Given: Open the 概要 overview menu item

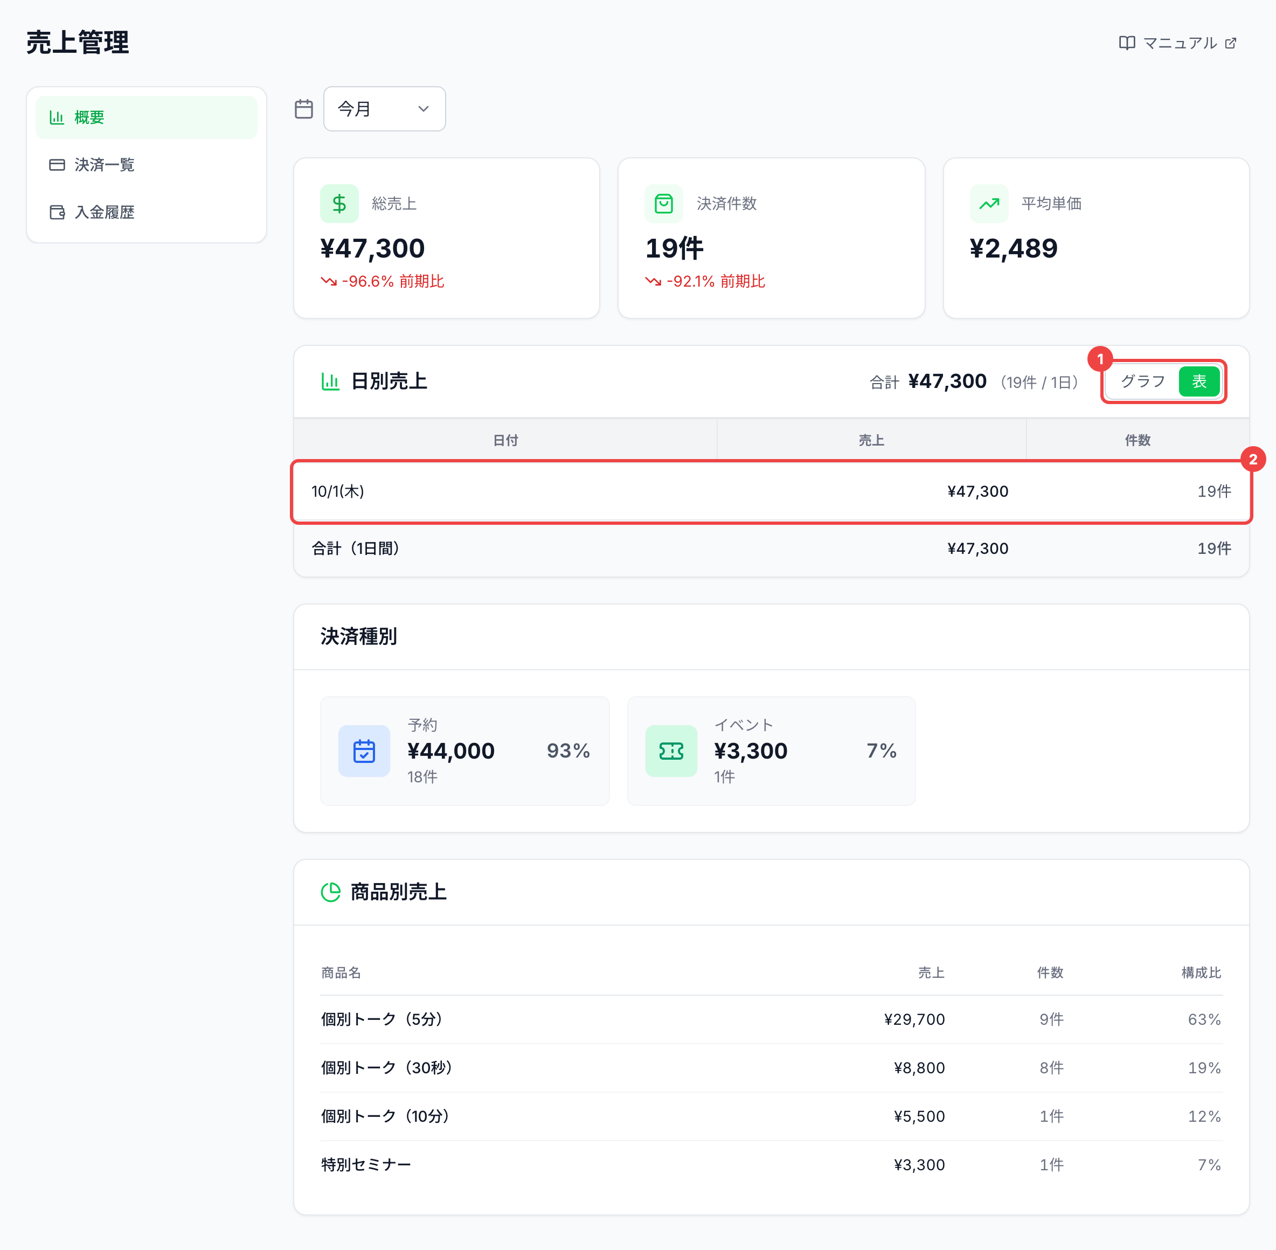Looking at the screenshot, I should coord(146,117).
